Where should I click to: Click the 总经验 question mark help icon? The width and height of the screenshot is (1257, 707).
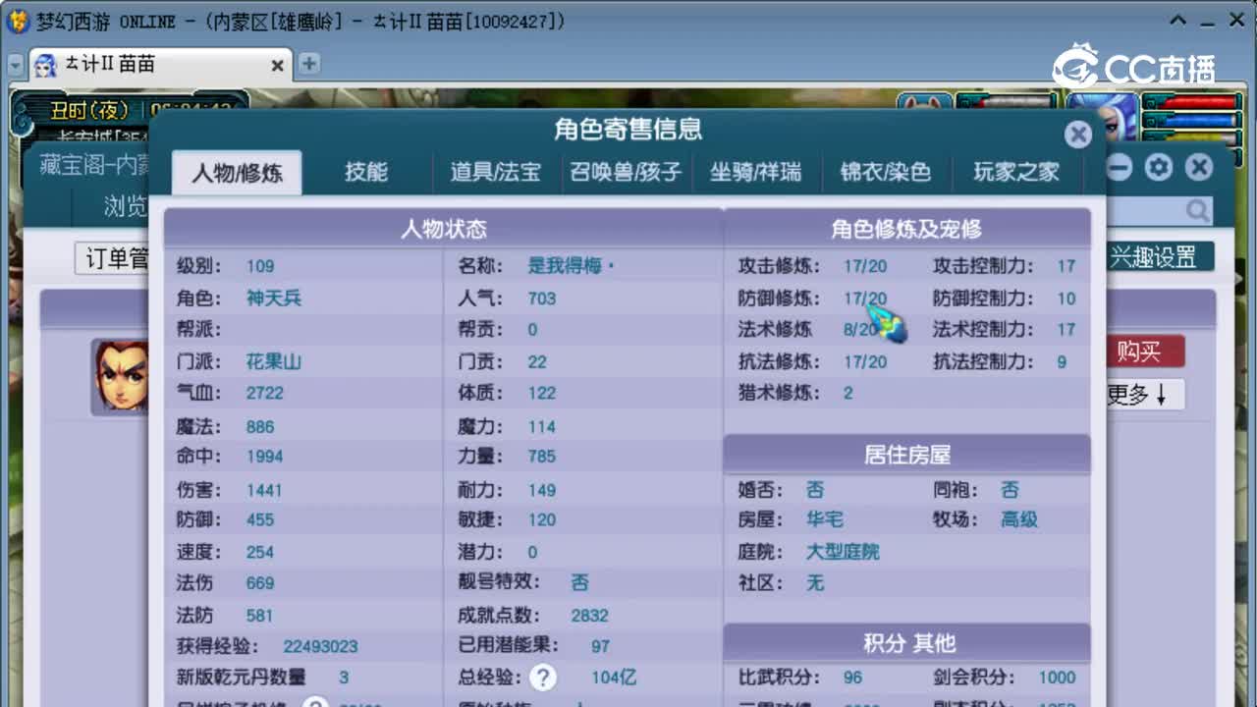tap(543, 678)
